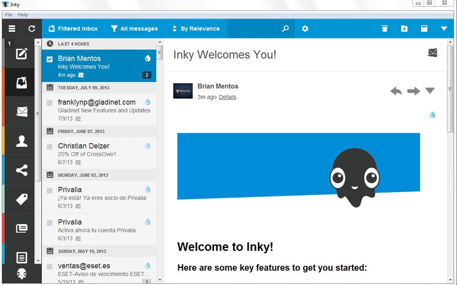Click the refresh mail icon
This screenshot has width=457, height=285.
pyautogui.click(x=32, y=29)
